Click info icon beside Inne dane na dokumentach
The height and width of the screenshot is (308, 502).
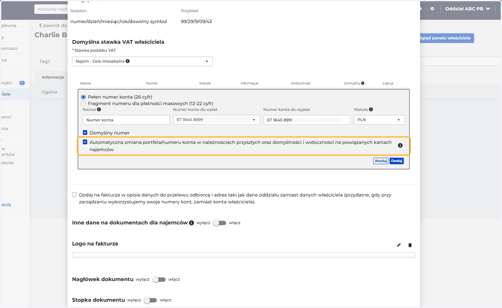(191, 223)
